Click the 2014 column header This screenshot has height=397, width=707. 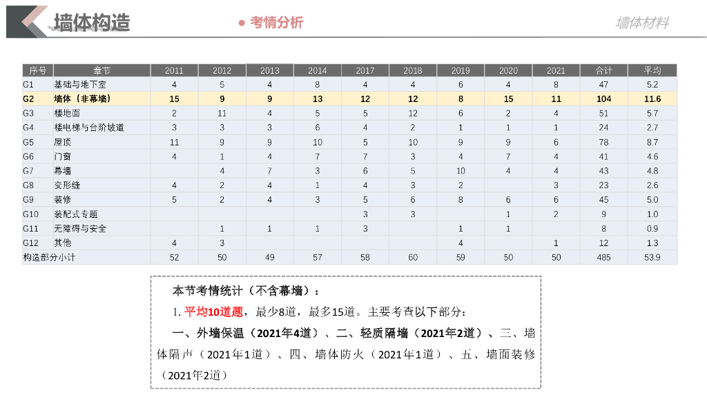318,70
